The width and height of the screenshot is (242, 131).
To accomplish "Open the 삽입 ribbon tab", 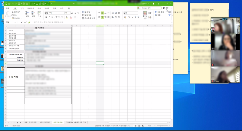I will [x=22, y=8].
